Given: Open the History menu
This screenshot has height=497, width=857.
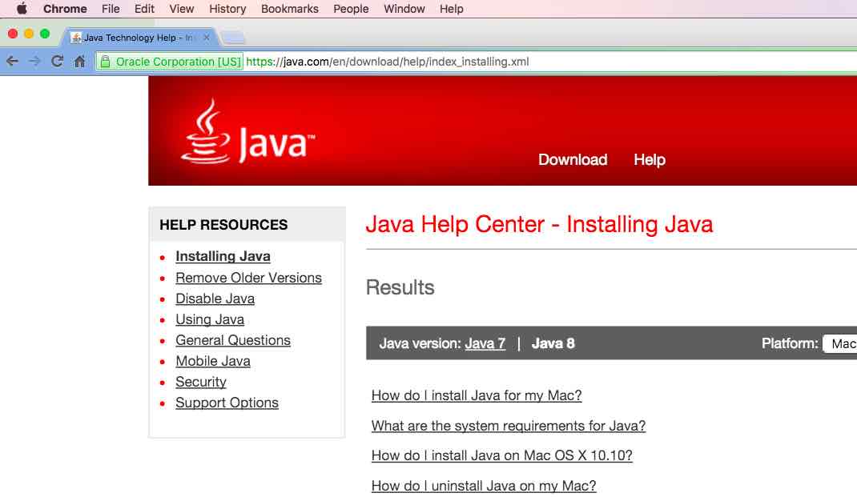Looking at the screenshot, I should 227,9.
